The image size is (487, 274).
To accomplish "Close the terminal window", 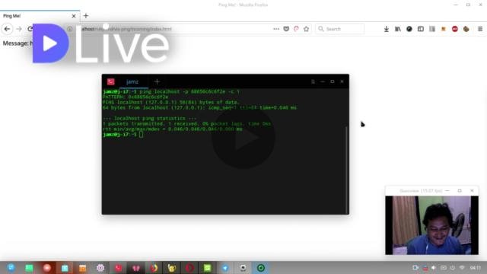I will [342, 81].
